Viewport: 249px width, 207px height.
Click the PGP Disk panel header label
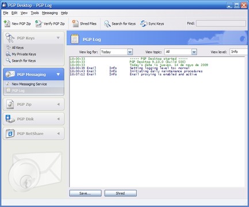(x=25, y=119)
